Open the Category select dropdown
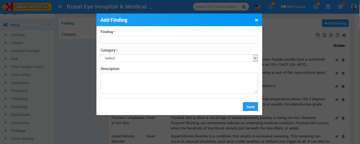The width and height of the screenshot is (360, 144). click(179, 58)
